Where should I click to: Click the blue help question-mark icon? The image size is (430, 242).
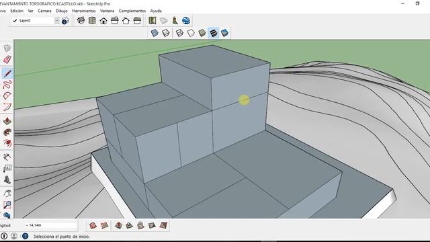tap(25, 236)
